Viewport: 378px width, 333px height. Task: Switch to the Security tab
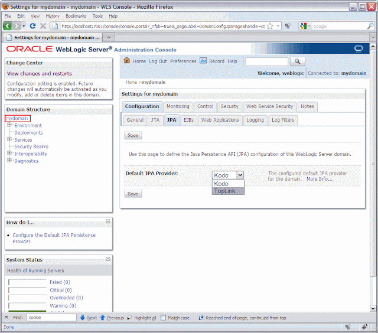[x=230, y=106]
